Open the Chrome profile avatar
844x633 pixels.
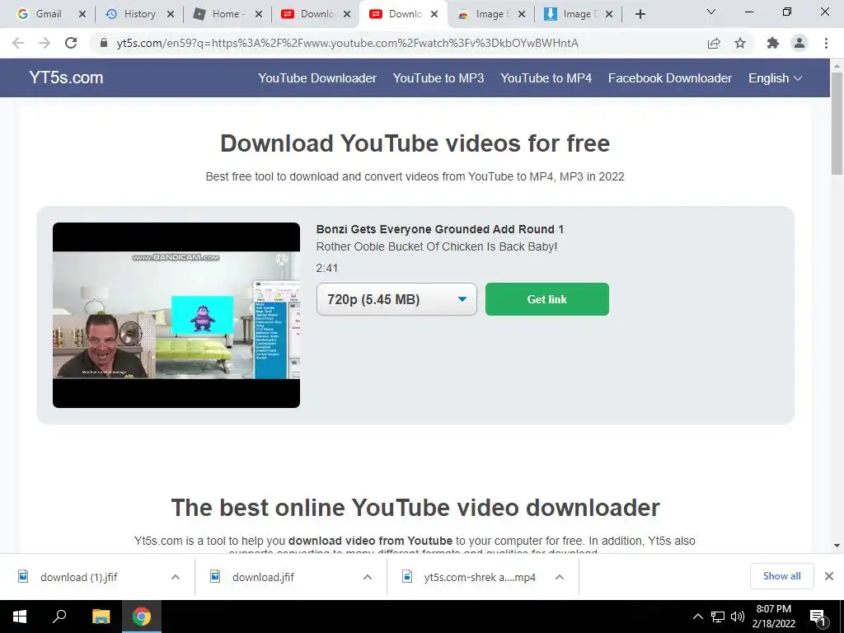click(x=799, y=43)
